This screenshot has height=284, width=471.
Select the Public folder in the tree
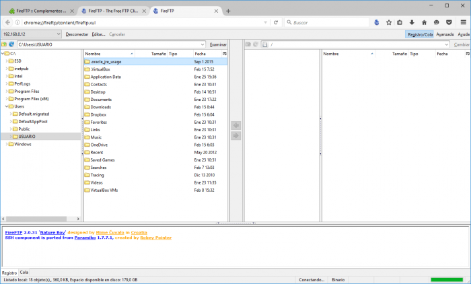pyautogui.click(x=24, y=129)
